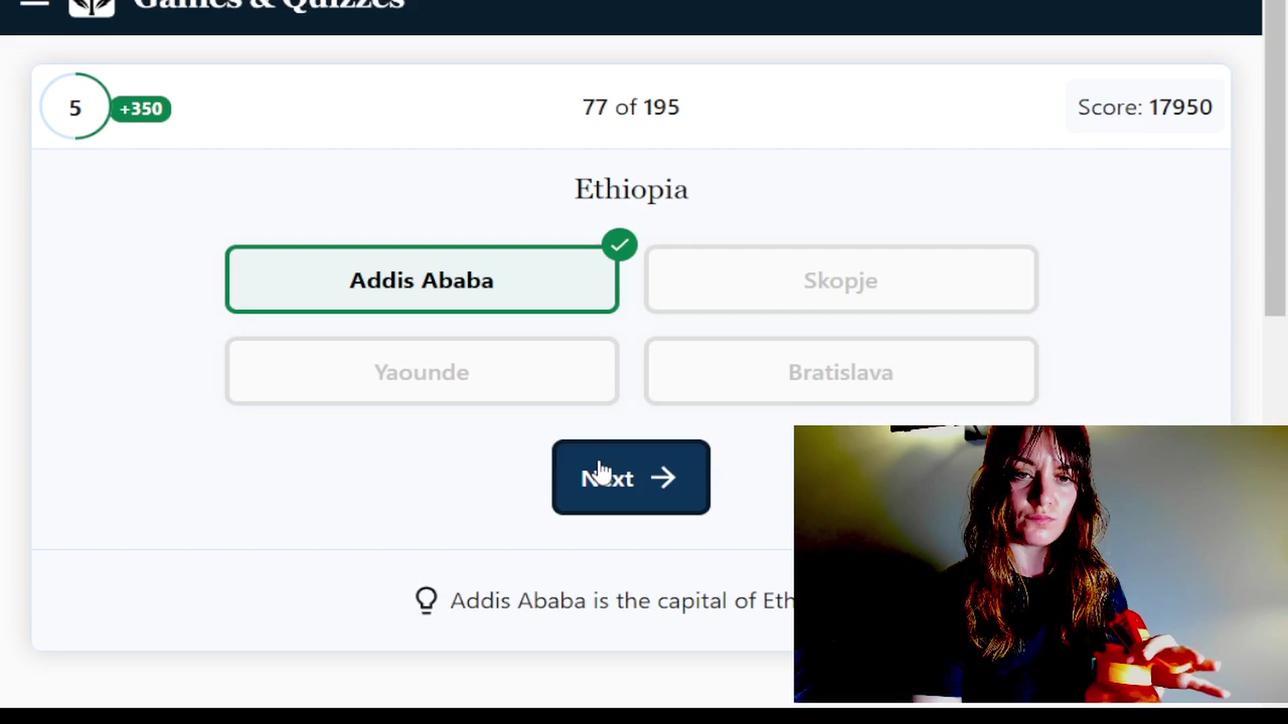Click the Score 17950 display
The width and height of the screenshot is (1288, 724).
(1144, 107)
